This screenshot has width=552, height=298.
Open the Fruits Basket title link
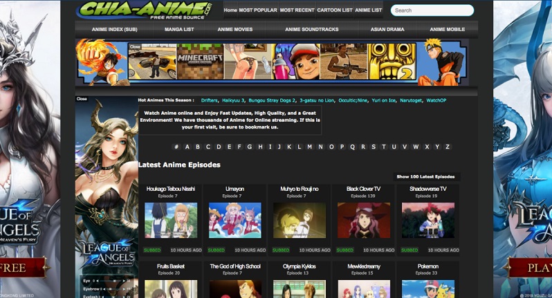tap(170, 266)
